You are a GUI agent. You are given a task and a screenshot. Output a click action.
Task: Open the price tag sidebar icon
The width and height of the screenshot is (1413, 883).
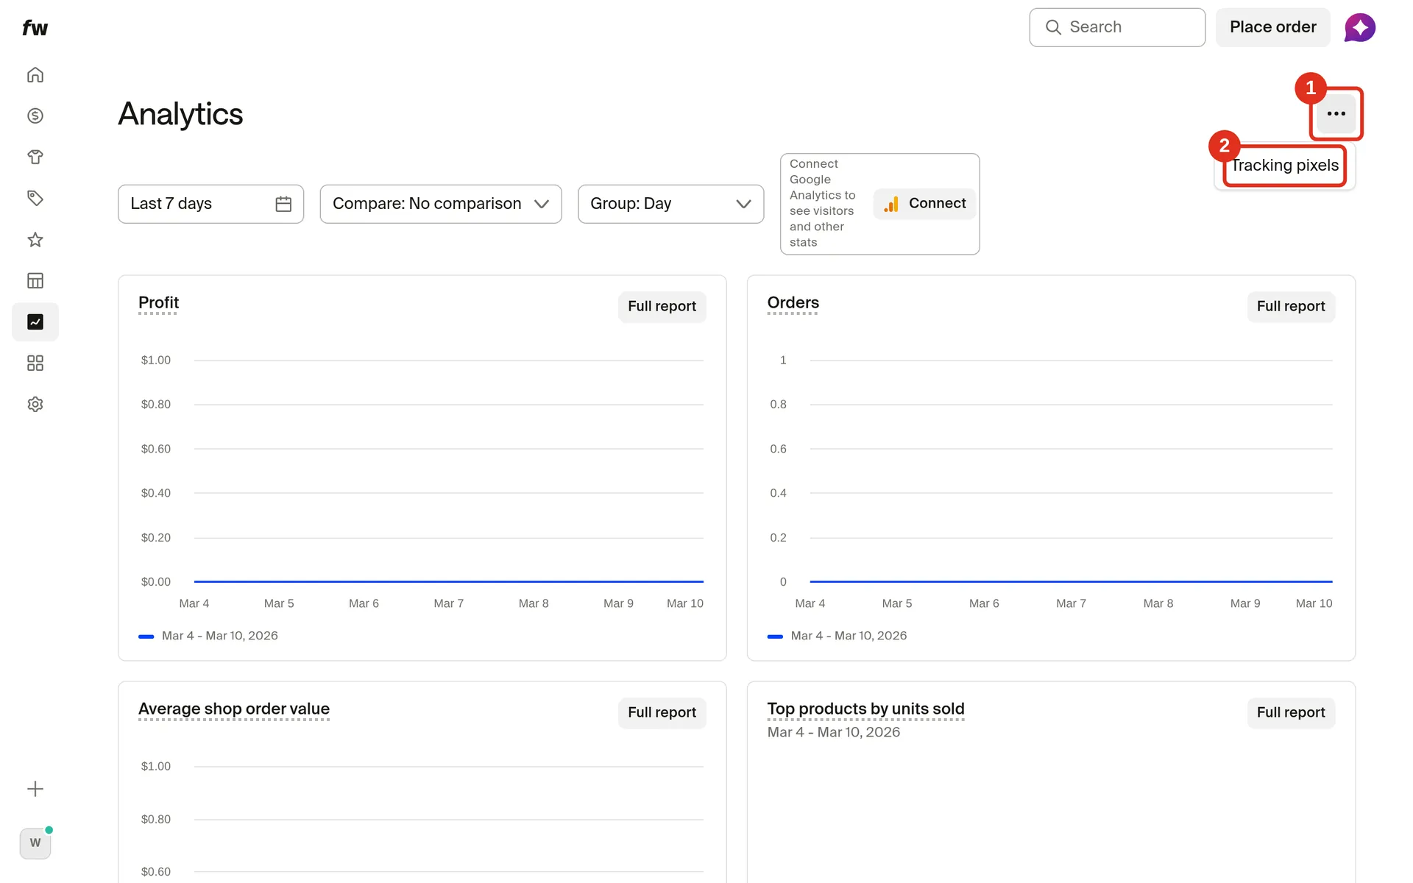(35, 198)
